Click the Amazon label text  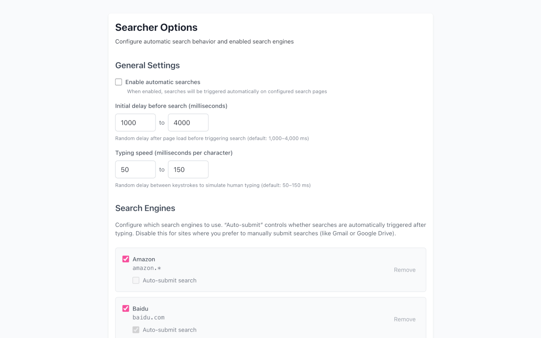point(144,259)
